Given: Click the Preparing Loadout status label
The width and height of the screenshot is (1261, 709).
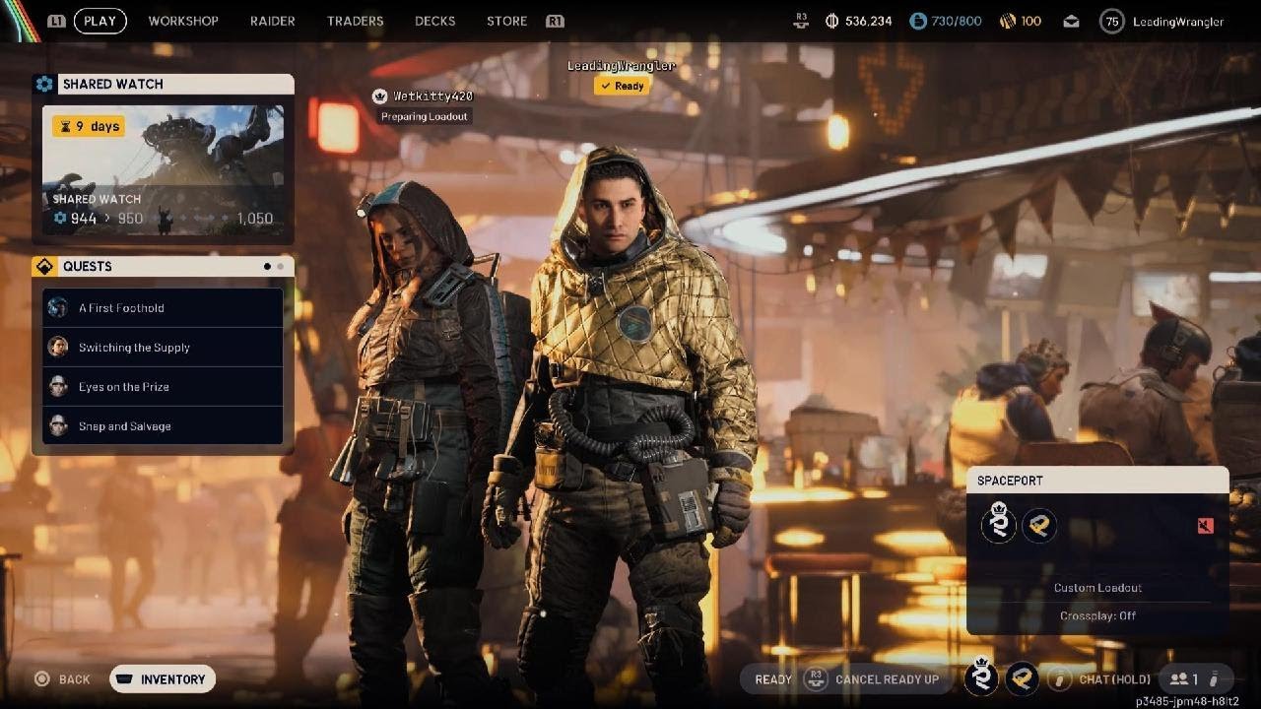Looking at the screenshot, I should [425, 116].
